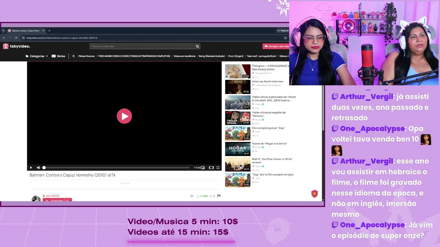Click the Wall-E, the Pixar movie title
The width and height of the screenshot is (440, 247).
pyautogui.click(x=272, y=161)
